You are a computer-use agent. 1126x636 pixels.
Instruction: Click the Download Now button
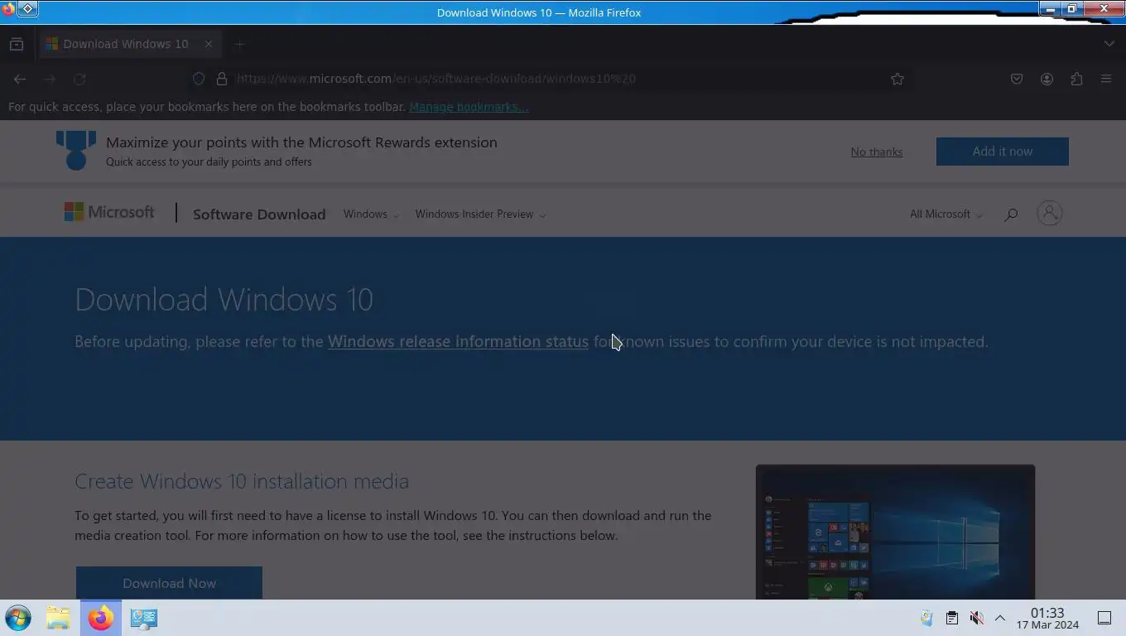point(169,583)
